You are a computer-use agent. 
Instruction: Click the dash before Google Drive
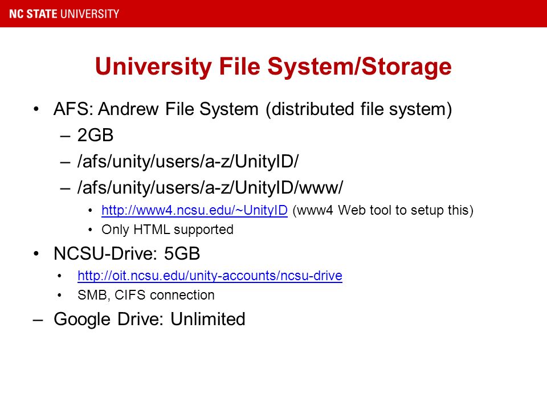[x=38, y=320]
